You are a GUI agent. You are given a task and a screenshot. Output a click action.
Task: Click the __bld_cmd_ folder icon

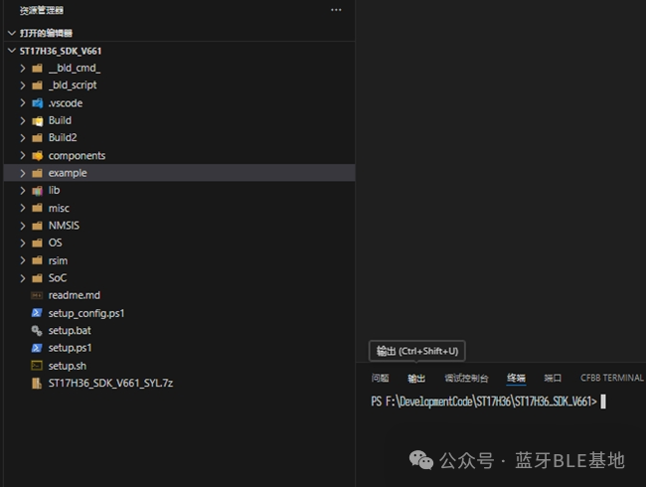(x=37, y=68)
